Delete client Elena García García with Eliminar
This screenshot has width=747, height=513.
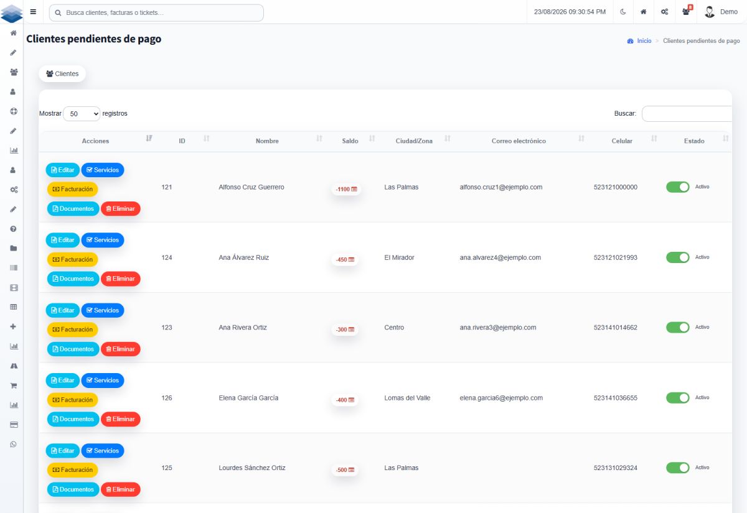click(x=121, y=419)
